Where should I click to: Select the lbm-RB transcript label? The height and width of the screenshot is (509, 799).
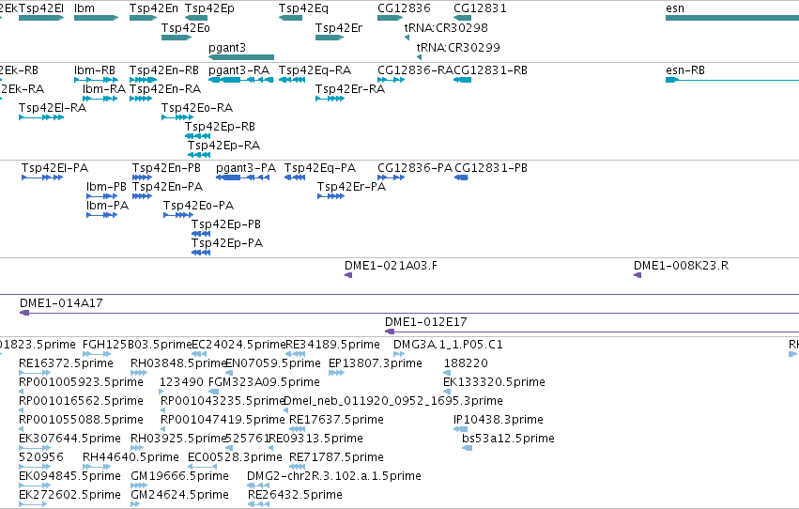(95, 69)
